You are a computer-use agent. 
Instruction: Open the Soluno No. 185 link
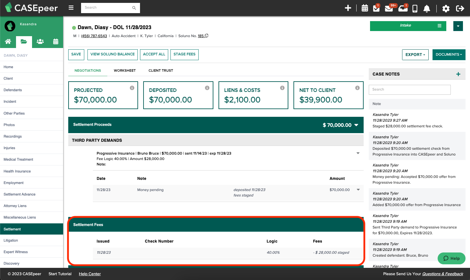coord(201,36)
